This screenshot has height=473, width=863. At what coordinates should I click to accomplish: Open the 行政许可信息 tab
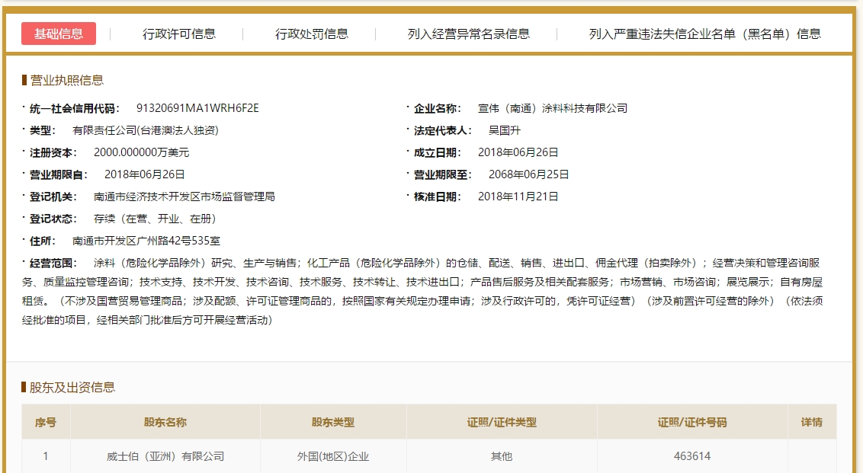tap(179, 34)
